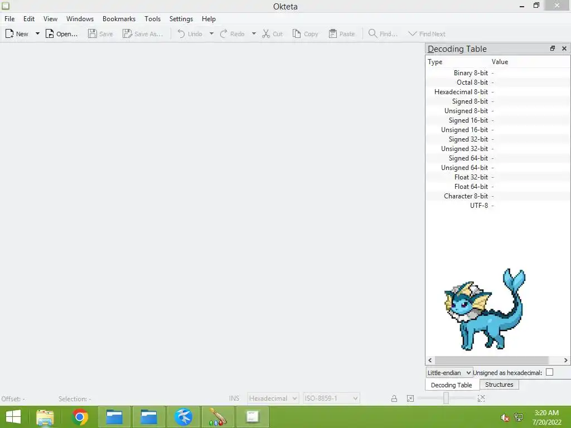Image resolution: width=571 pixels, height=428 pixels.
Task: Open the Tools menu
Action: point(152,19)
